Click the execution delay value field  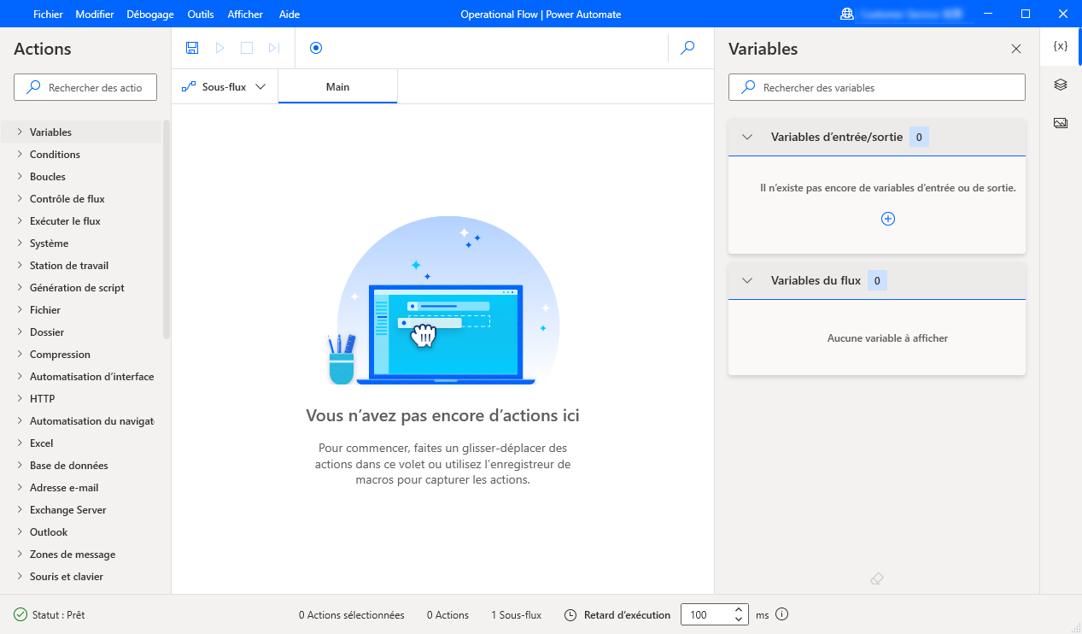pos(706,614)
